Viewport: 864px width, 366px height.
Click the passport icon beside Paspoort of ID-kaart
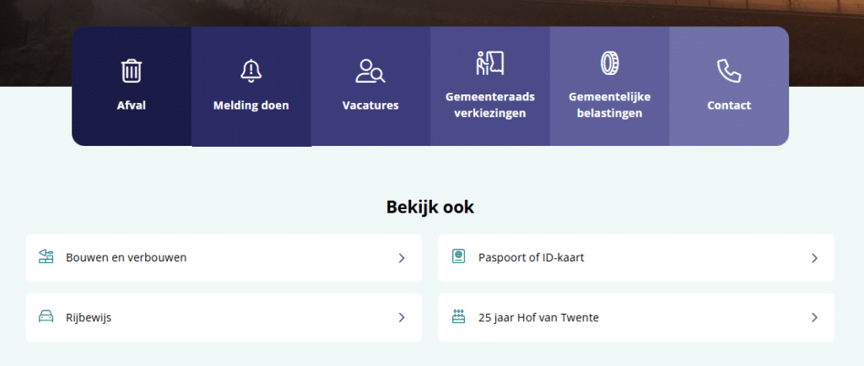pos(458,256)
